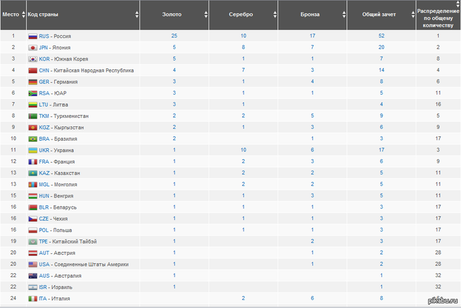Click the Russia flag icon
Image resolution: width=461 pixels, height=308 pixels.
click(x=32, y=36)
